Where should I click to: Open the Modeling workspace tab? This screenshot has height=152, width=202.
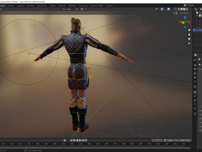click(11, 6)
